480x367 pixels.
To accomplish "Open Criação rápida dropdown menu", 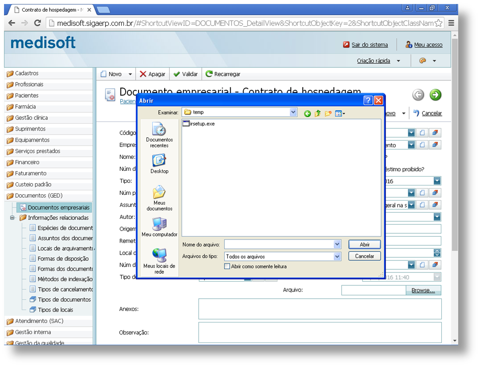I will pyautogui.click(x=398, y=61).
